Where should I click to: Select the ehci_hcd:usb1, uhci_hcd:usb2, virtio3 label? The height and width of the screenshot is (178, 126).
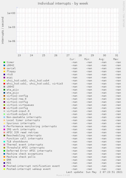click(35, 84)
